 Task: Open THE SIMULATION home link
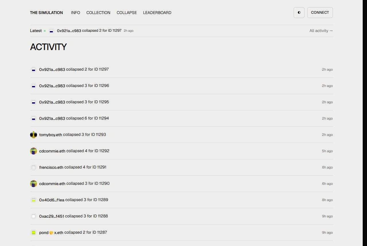[46, 13]
